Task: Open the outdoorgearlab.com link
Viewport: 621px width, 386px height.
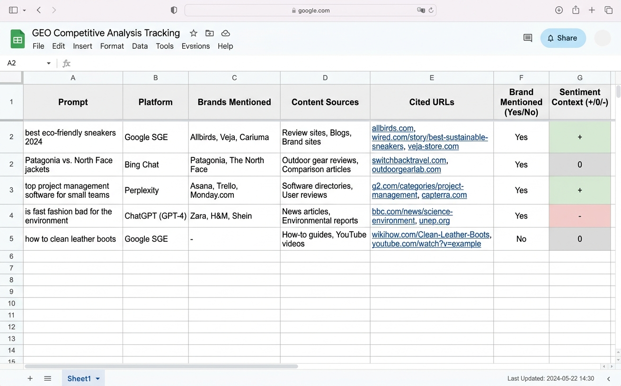Action: click(x=406, y=169)
